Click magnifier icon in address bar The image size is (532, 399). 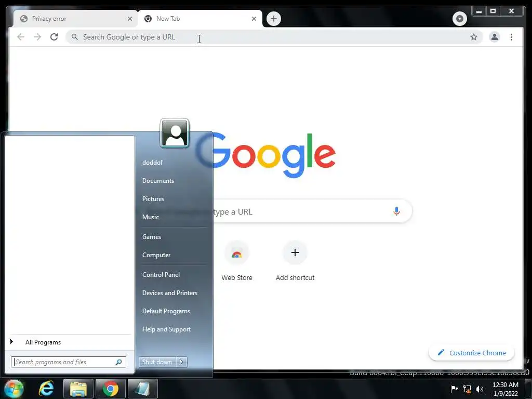click(x=75, y=37)
